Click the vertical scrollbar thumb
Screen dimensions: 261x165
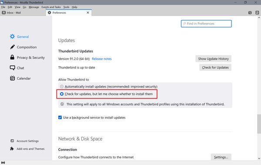coord(259,124)
